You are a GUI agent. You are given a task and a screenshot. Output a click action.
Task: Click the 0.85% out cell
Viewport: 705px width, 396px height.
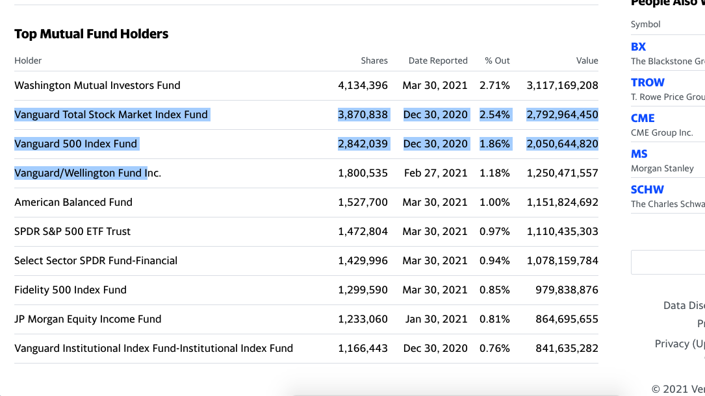pos(494,290)
